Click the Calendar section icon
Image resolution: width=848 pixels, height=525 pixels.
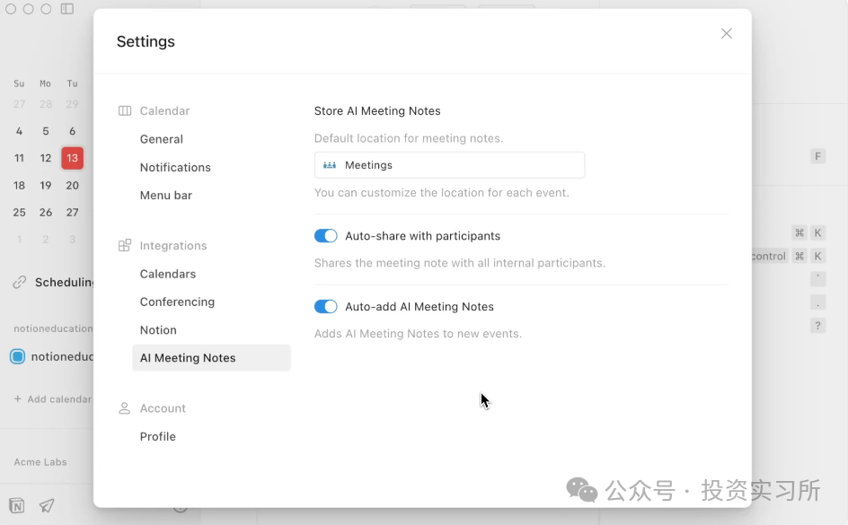pos(125,110)
